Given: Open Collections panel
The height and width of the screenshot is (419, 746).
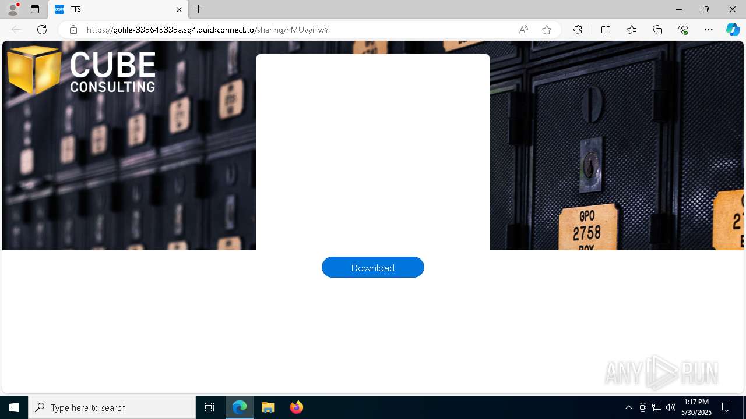Looking at the screenshot, I should coord(657,30).
